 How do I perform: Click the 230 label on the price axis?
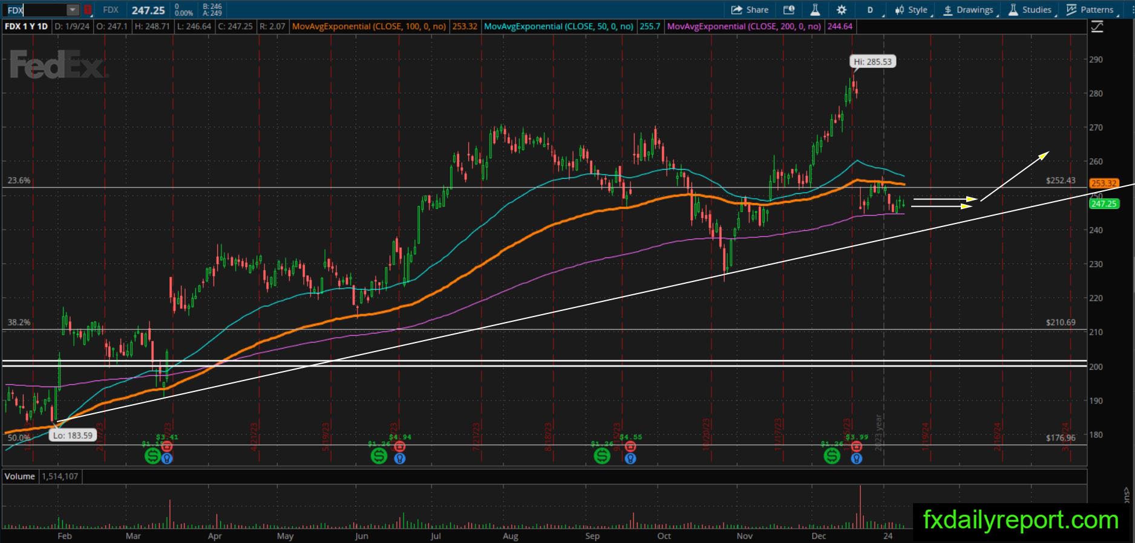(1096, 264)
